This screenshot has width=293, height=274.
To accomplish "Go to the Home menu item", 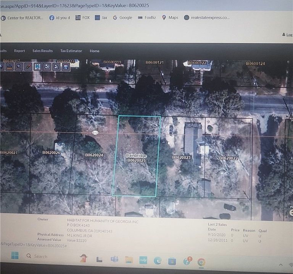I will [x=95, y=51].
